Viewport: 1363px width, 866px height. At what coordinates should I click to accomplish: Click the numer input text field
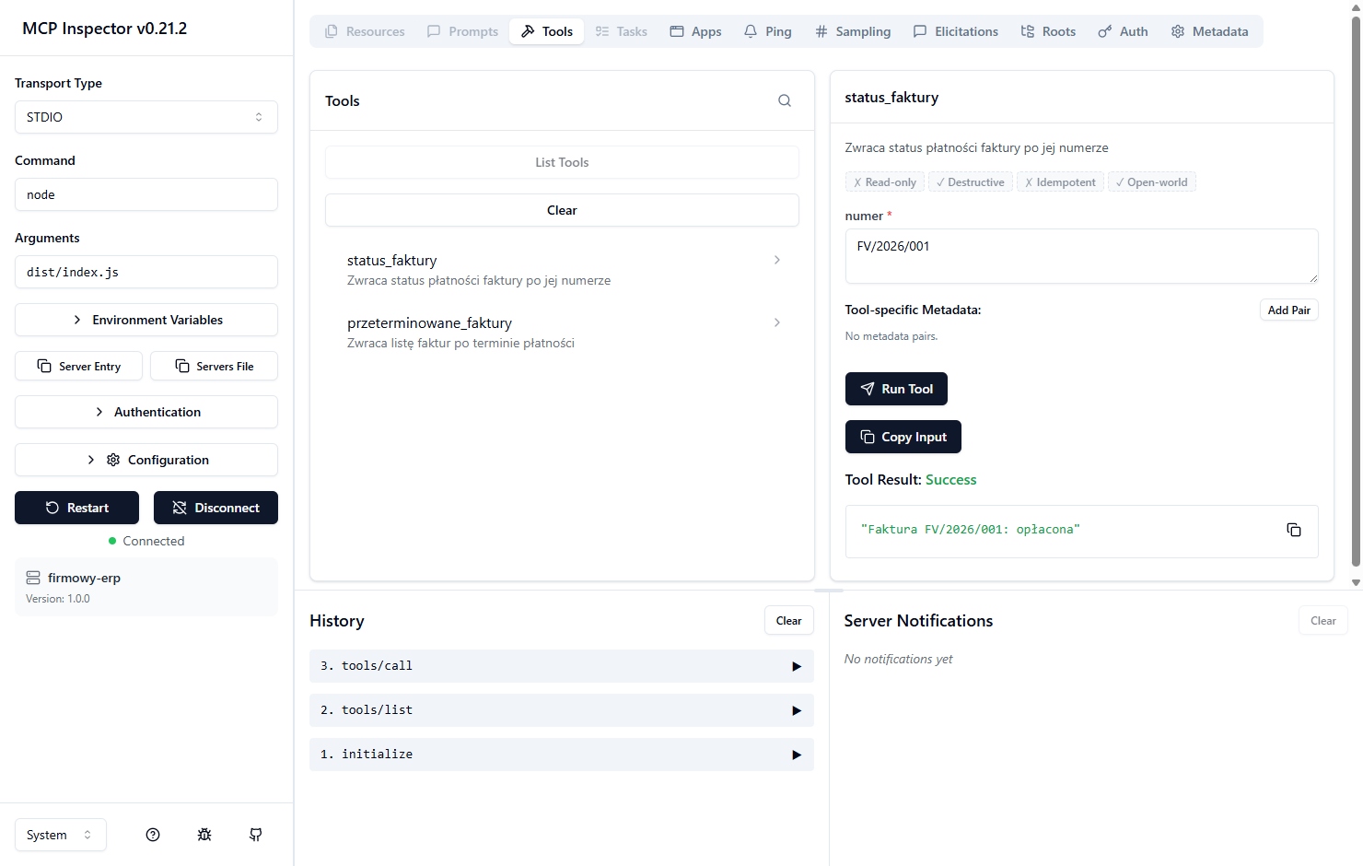click(1081, 256)
